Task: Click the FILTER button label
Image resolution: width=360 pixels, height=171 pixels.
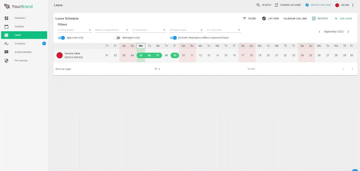Action: point(252,19)
